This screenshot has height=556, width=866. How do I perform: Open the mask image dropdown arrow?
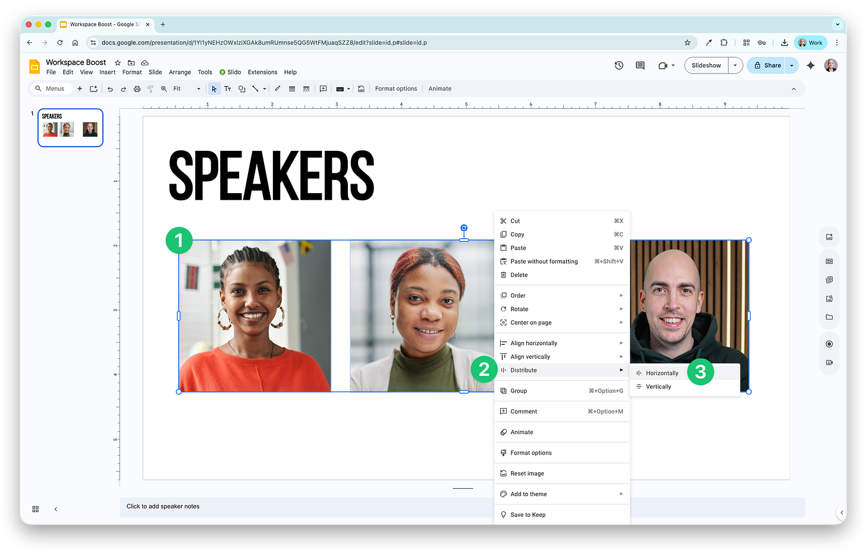[x=349, y=89]
